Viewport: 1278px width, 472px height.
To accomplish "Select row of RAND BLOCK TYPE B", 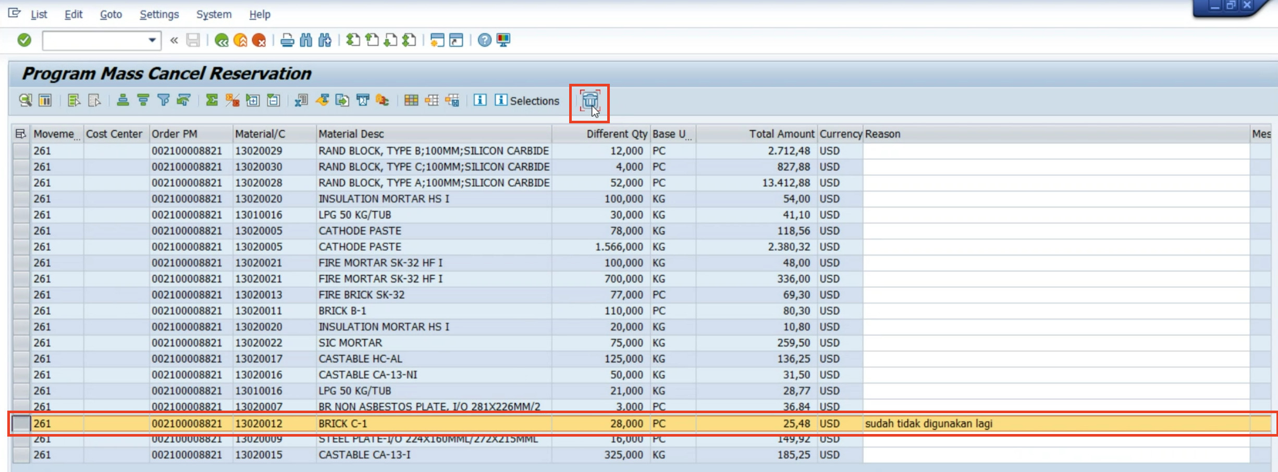I will pos(21,151).
